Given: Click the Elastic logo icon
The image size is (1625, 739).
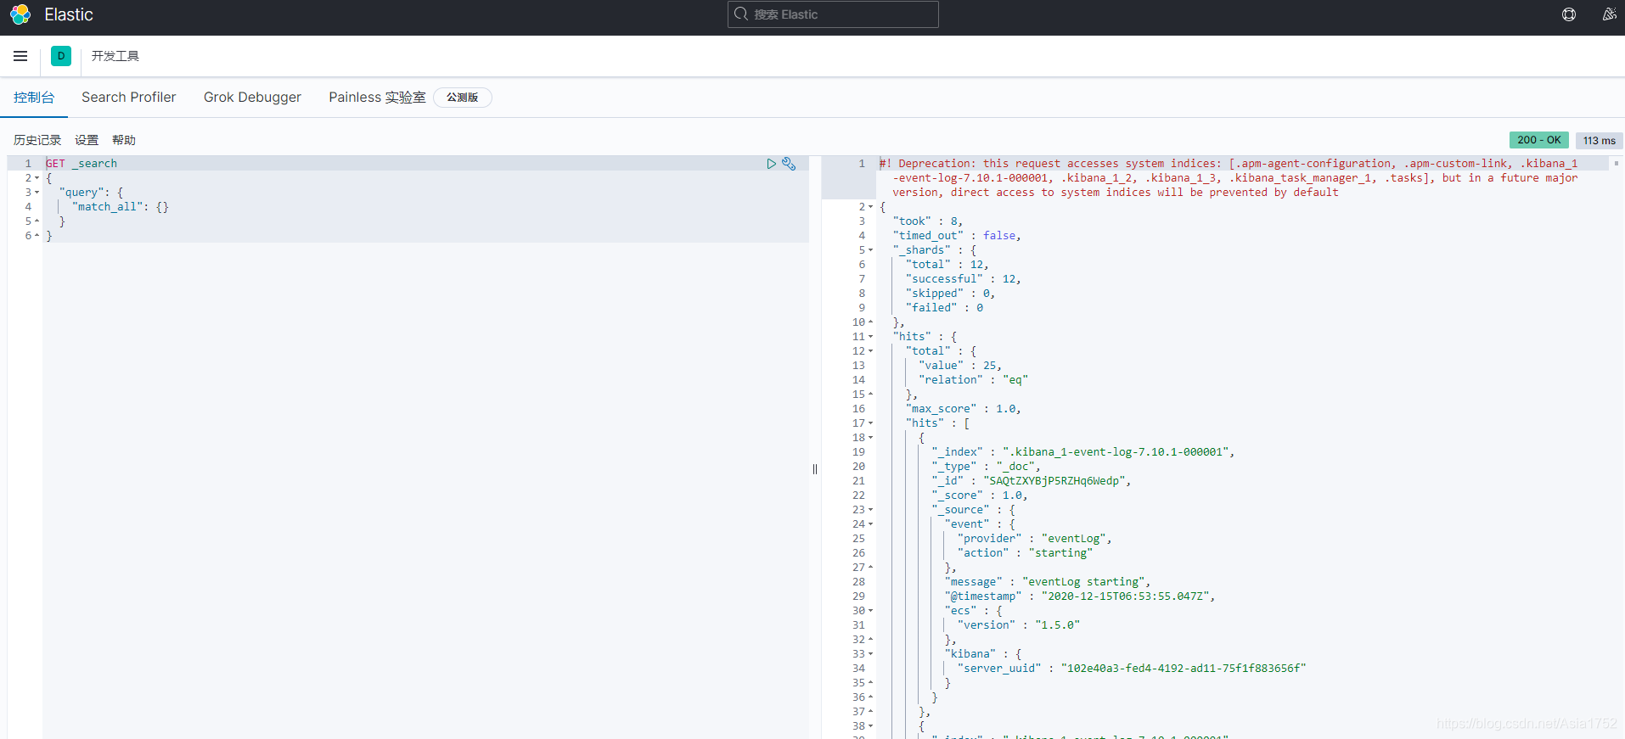Looking at the screenshot, I should click(20, 14).
